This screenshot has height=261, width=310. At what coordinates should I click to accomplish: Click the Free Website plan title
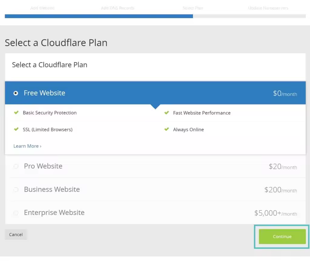pos(45,93)
